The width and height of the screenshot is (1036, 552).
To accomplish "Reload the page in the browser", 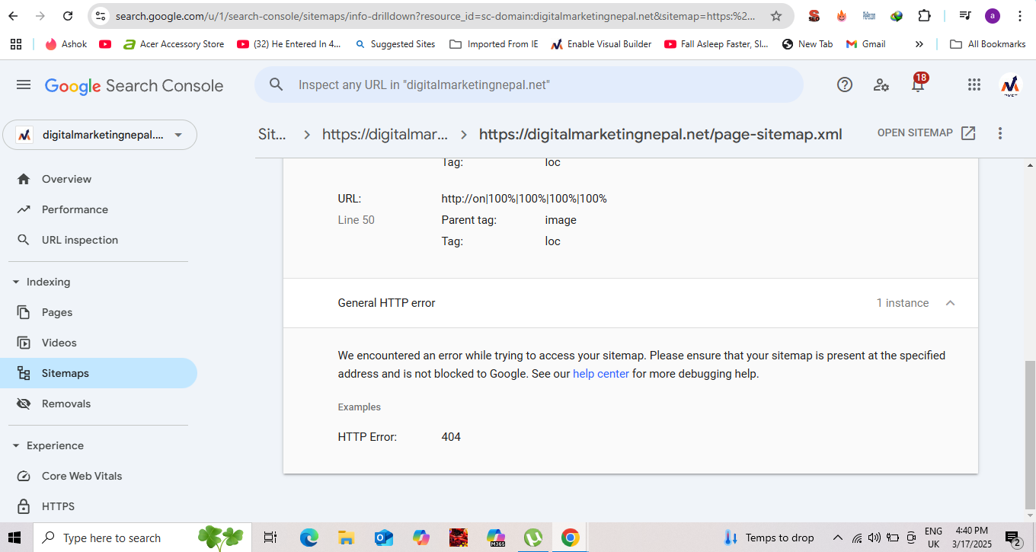I will pyautogui.click(x=68, y=16).
